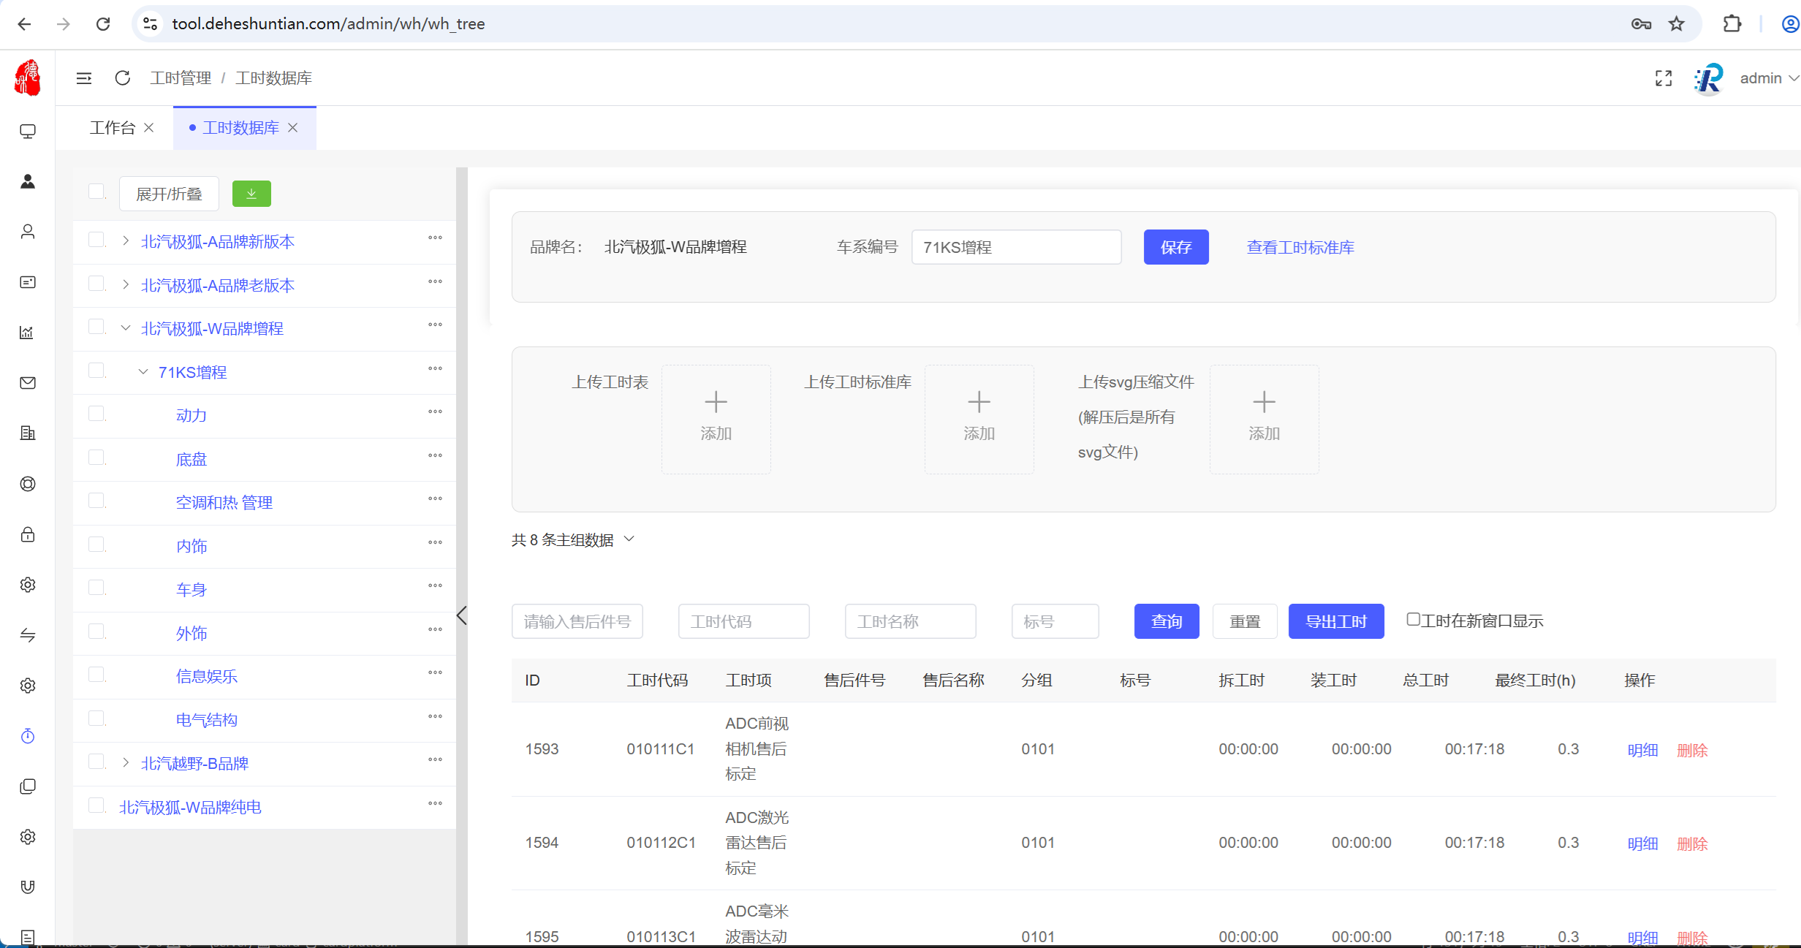Expand the 北汽越野-B品牌 tree node

tap(126, 763)
